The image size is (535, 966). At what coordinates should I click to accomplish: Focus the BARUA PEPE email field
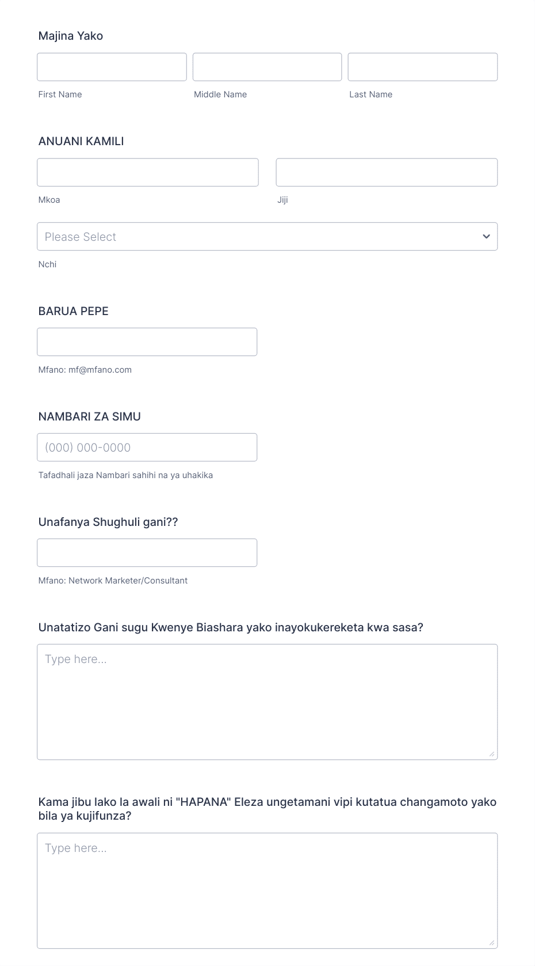[147, 342]
